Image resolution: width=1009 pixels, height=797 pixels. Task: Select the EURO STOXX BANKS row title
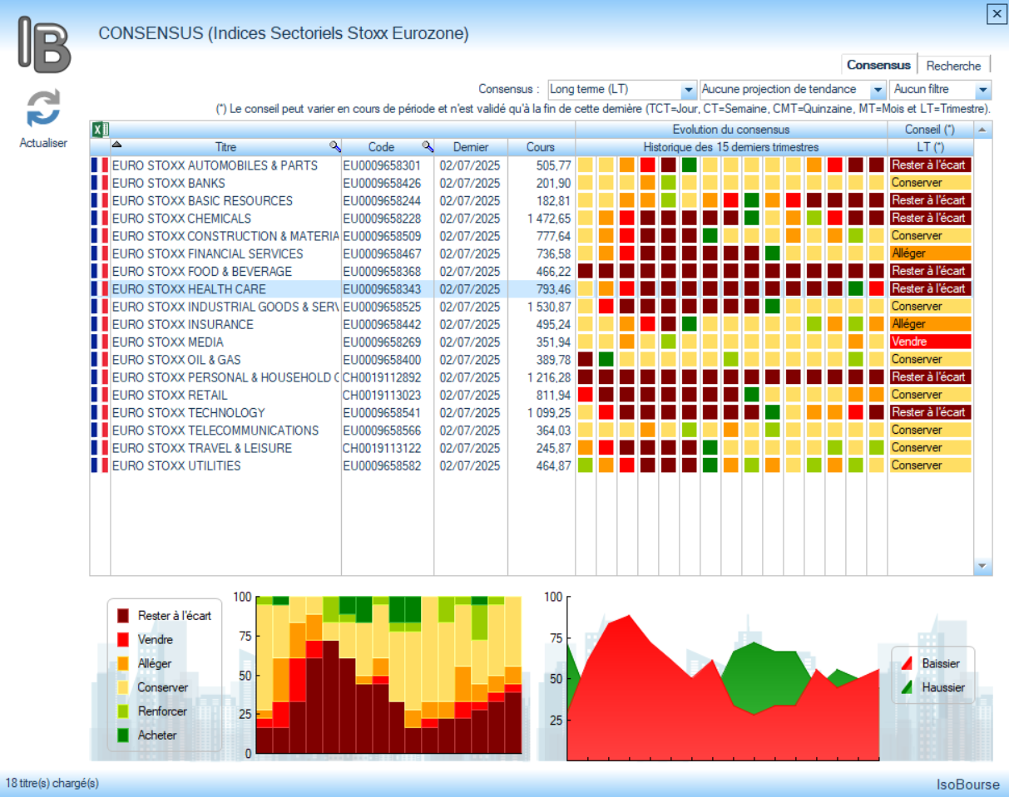pyautogui.click(x=169, y=183)
